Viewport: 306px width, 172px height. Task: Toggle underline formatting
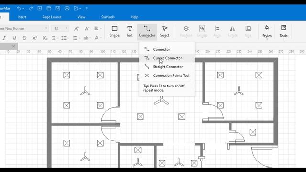14,38
